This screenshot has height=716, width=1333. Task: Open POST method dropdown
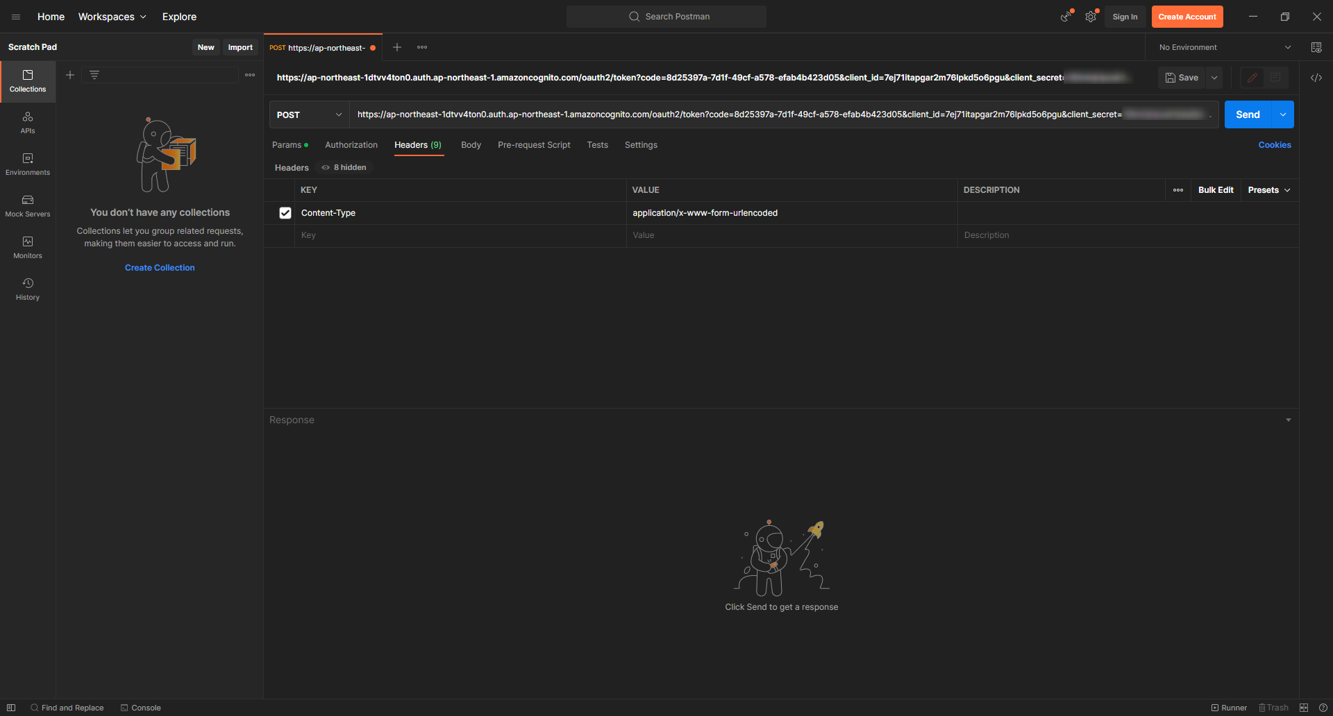tap(310, 114)
